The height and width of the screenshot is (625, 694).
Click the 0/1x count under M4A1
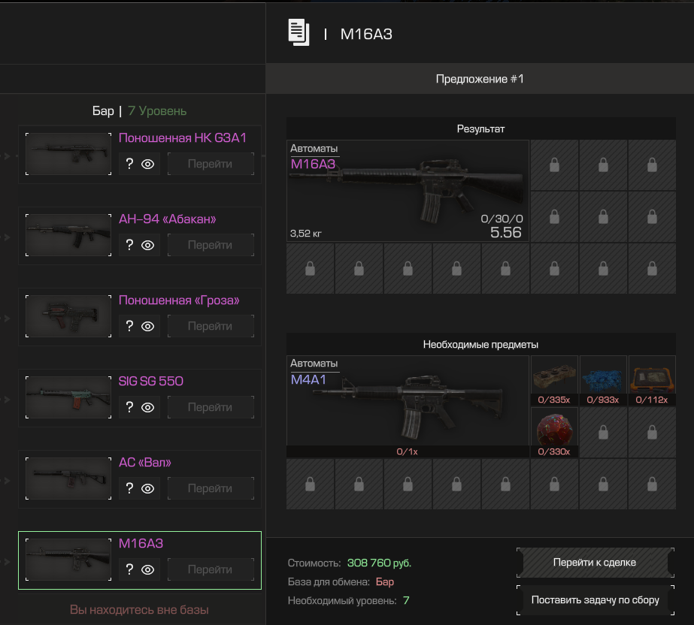pos(408,451)
